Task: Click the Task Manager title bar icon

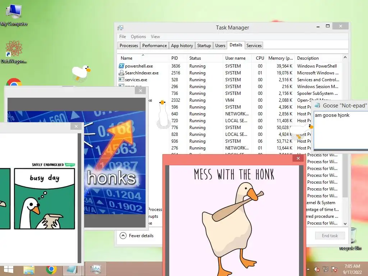Action: [120, 28]
